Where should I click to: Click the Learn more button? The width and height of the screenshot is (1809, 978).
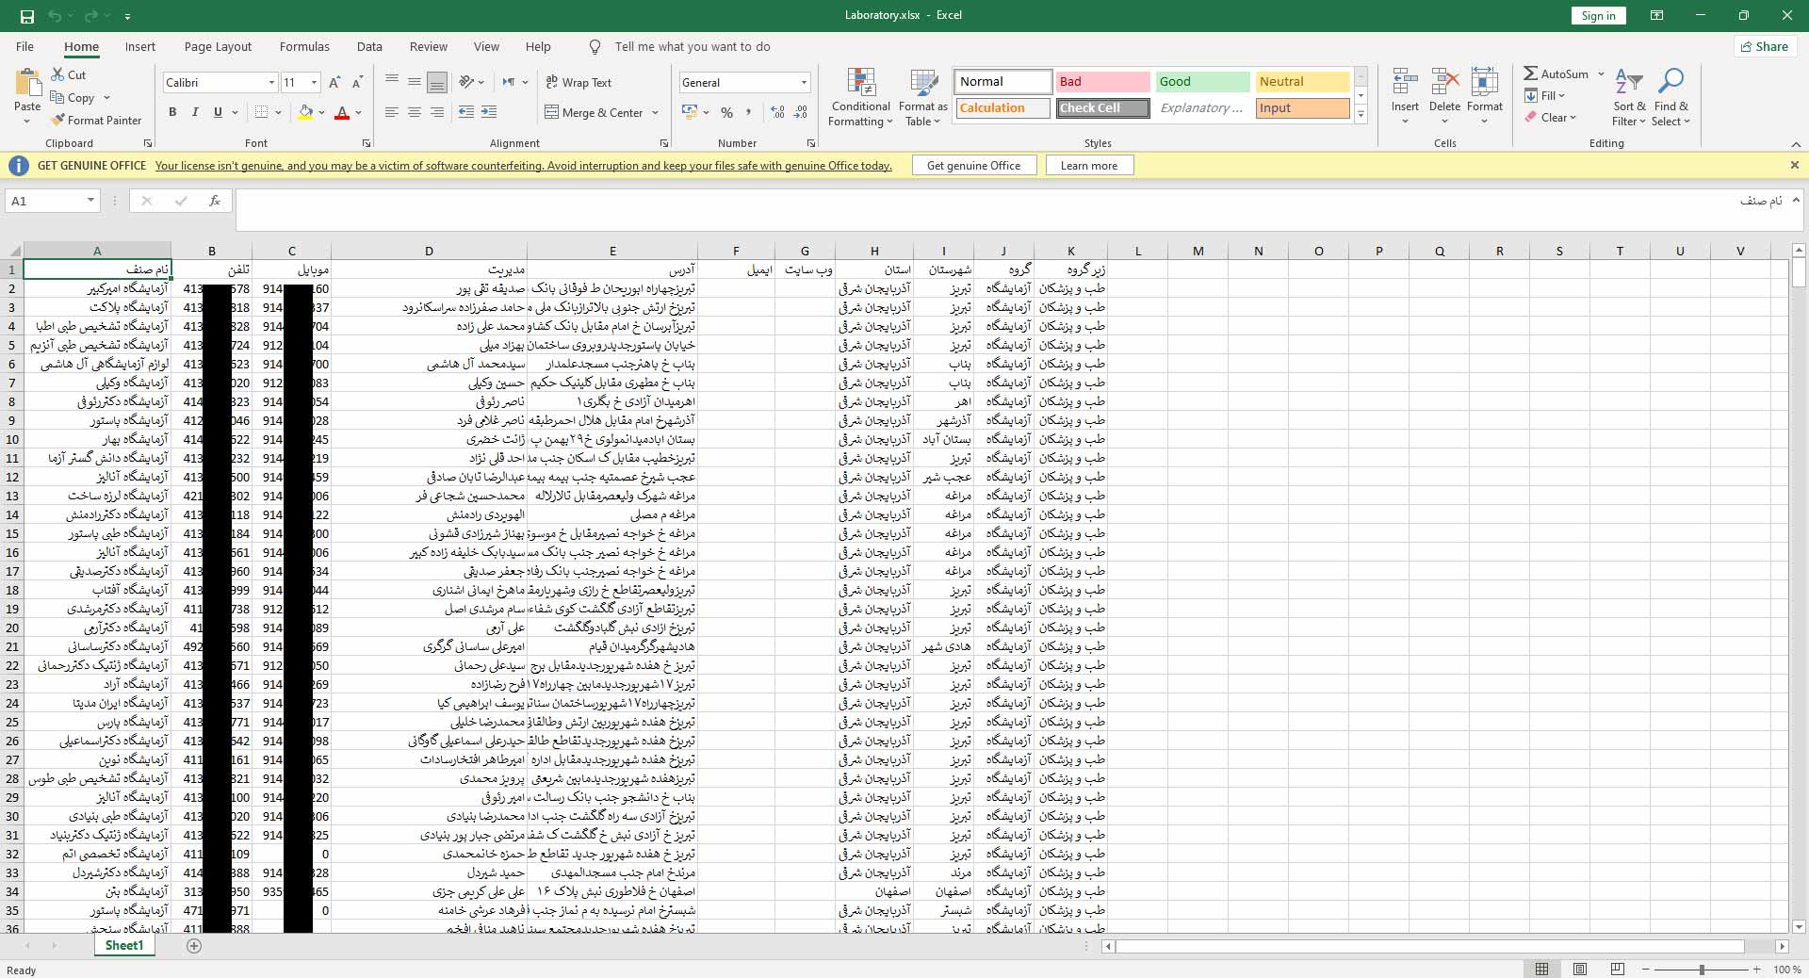tap(1088, 166)
